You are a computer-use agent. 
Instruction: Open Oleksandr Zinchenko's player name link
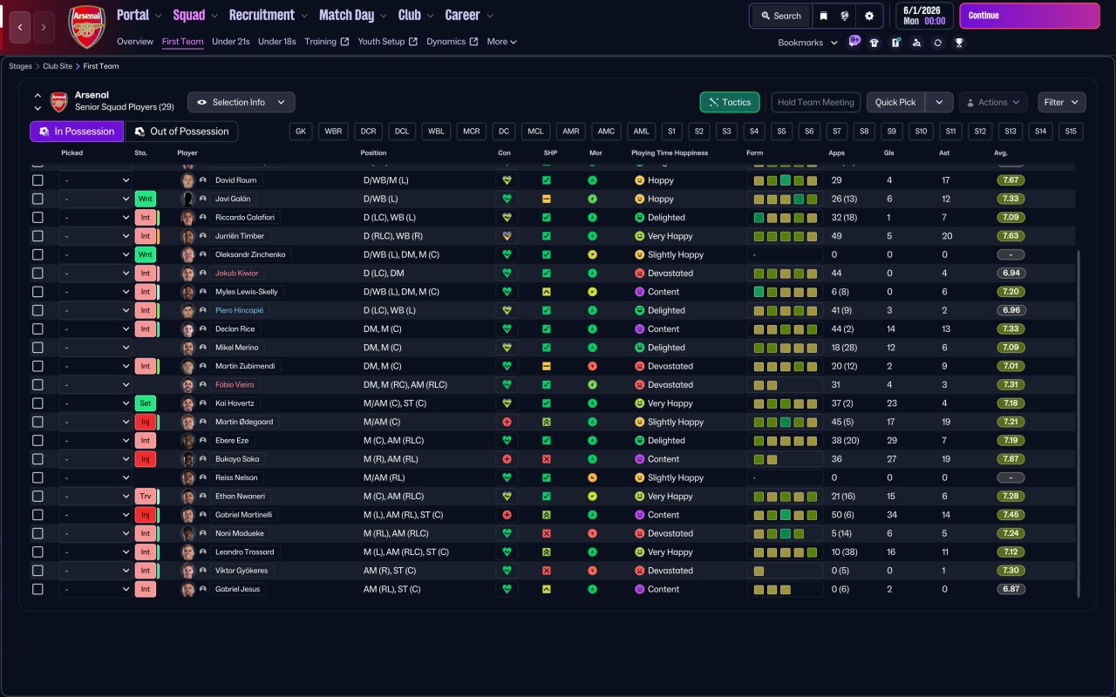(250, 254)
